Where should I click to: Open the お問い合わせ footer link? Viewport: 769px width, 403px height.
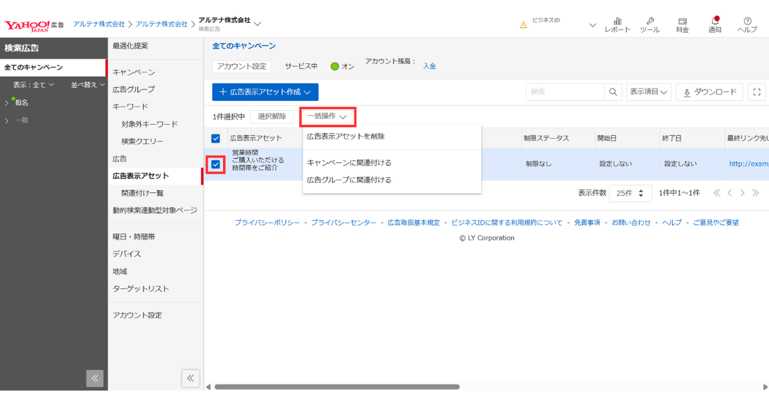tap(631, 223)
